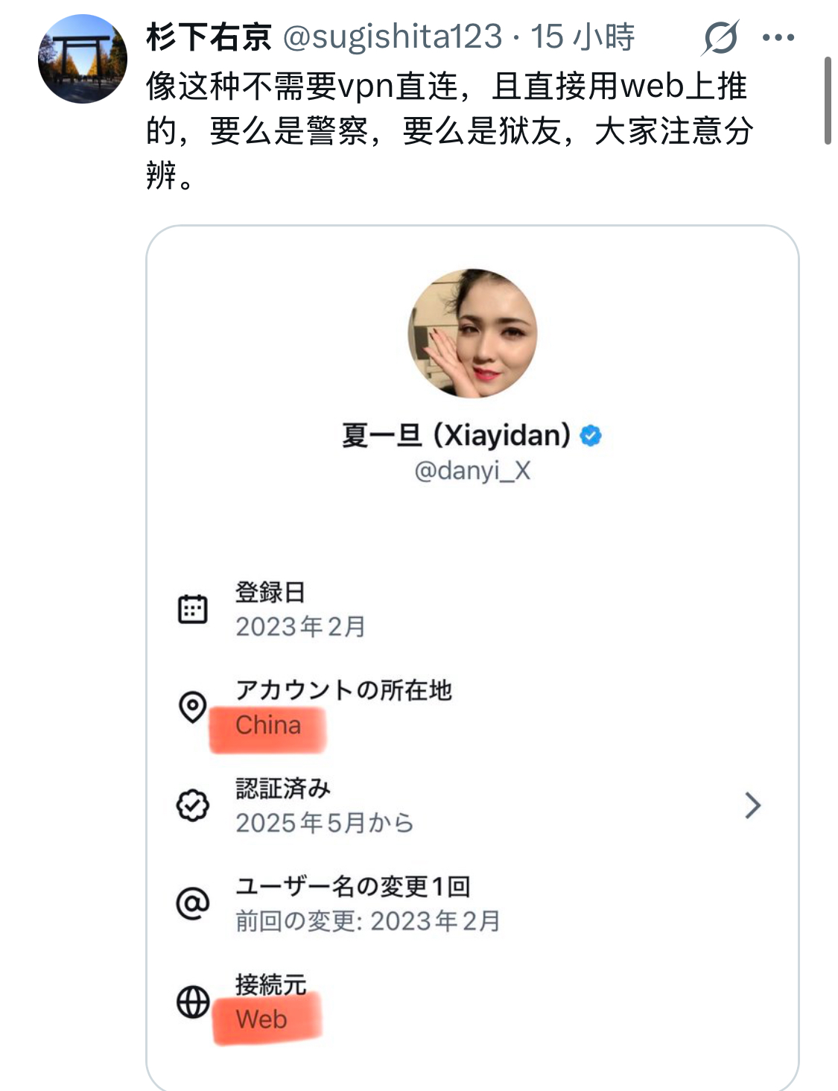
Task: Open the tweet author's torii gate avatar
Action: pos(83,59)
